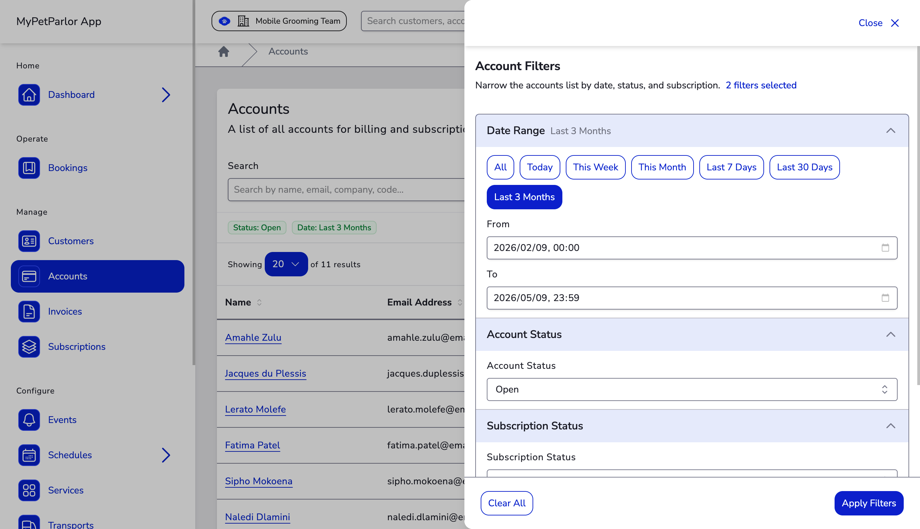The image size is (920, 529).
Task: Click the accounts search by name field
Action: [x=346, y=190]
